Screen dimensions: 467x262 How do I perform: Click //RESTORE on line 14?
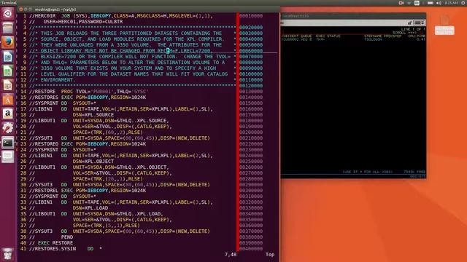point(42,92)
